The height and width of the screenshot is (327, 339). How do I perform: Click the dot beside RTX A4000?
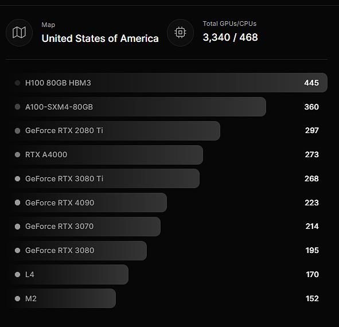(18, 155)
